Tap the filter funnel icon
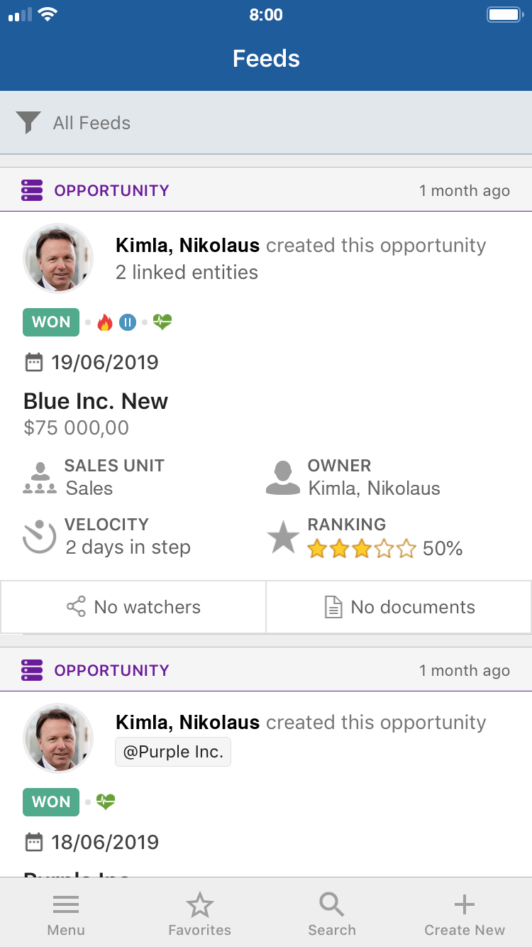Image resolution: width=532 pixels, height=947 pixels. (28, 123)
